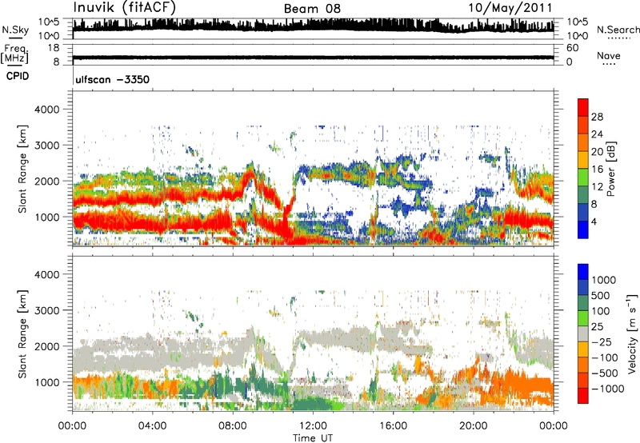The width and height of the screenshot is (640, 443).
Task: Click the 'N.Search' label
Action: [618, 30]
